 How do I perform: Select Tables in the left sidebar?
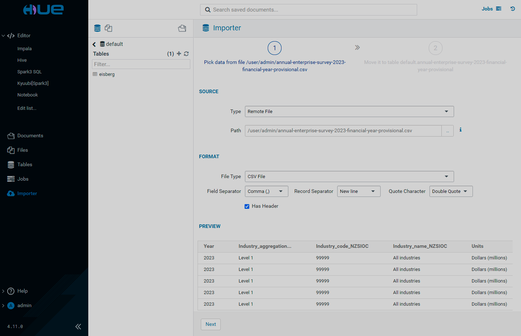(x=25, y=164)
